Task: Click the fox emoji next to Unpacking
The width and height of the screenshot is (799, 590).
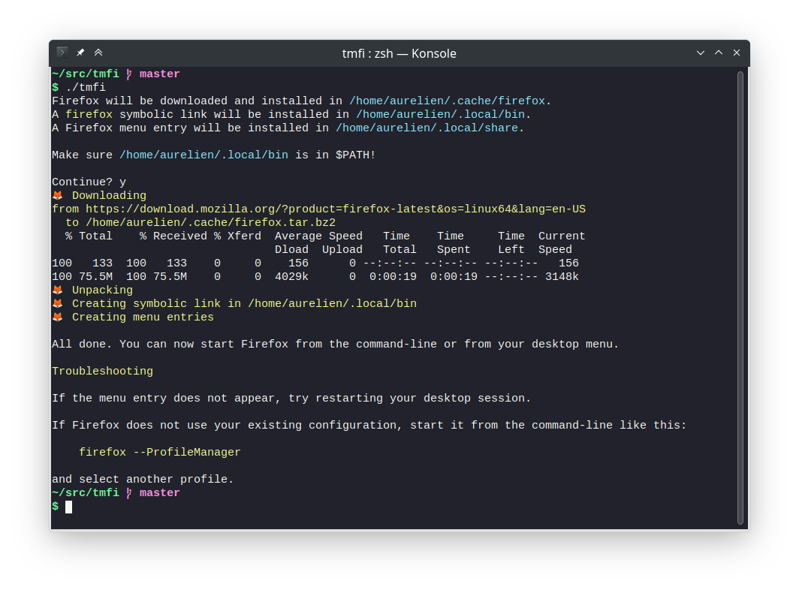Action: (58, 290)
